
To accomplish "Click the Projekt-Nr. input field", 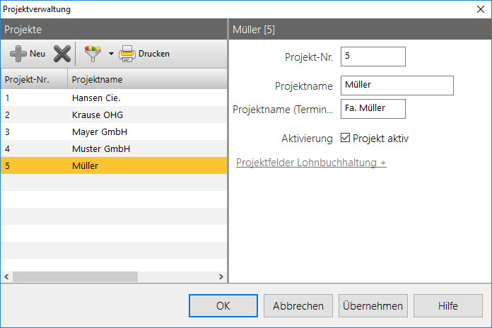I will [x=373, y=57].
